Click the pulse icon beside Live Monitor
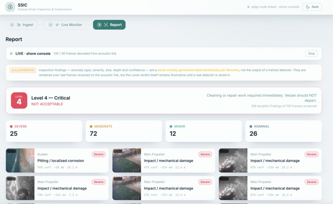This screenshot has width=333, height=204. (57, 25)
